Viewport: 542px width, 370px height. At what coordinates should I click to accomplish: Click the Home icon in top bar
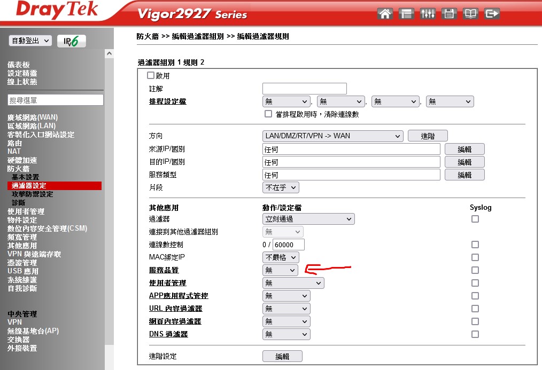385,14
